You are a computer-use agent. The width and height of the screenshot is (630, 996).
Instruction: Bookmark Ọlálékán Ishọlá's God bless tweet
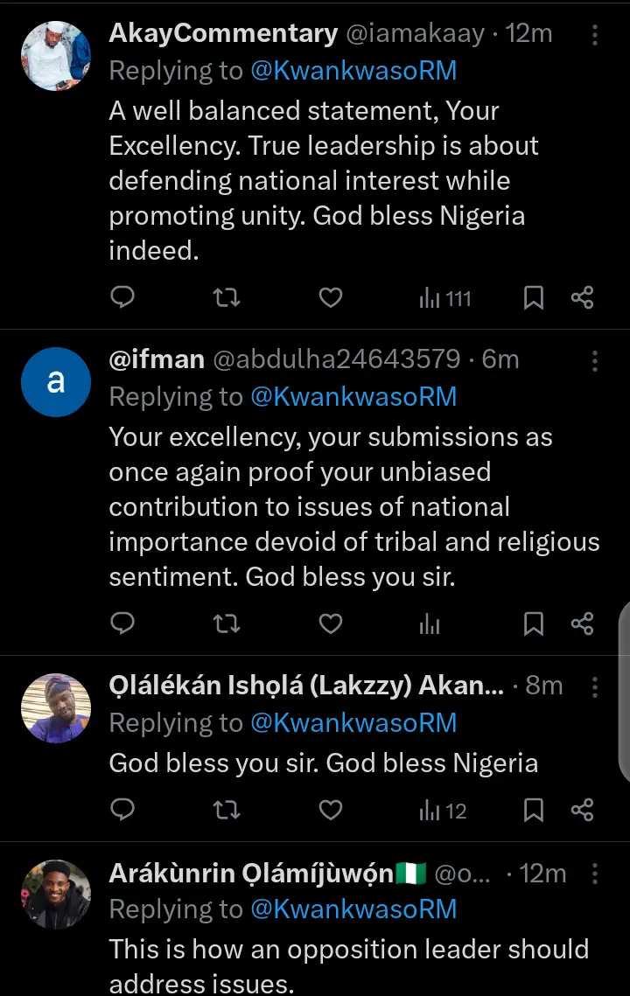533,810
